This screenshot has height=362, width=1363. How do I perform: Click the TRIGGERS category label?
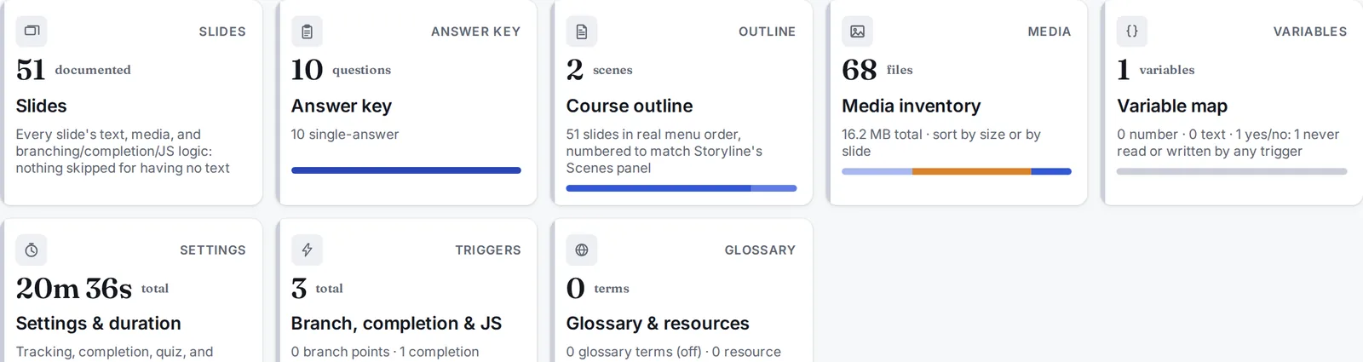coord(488,250)
